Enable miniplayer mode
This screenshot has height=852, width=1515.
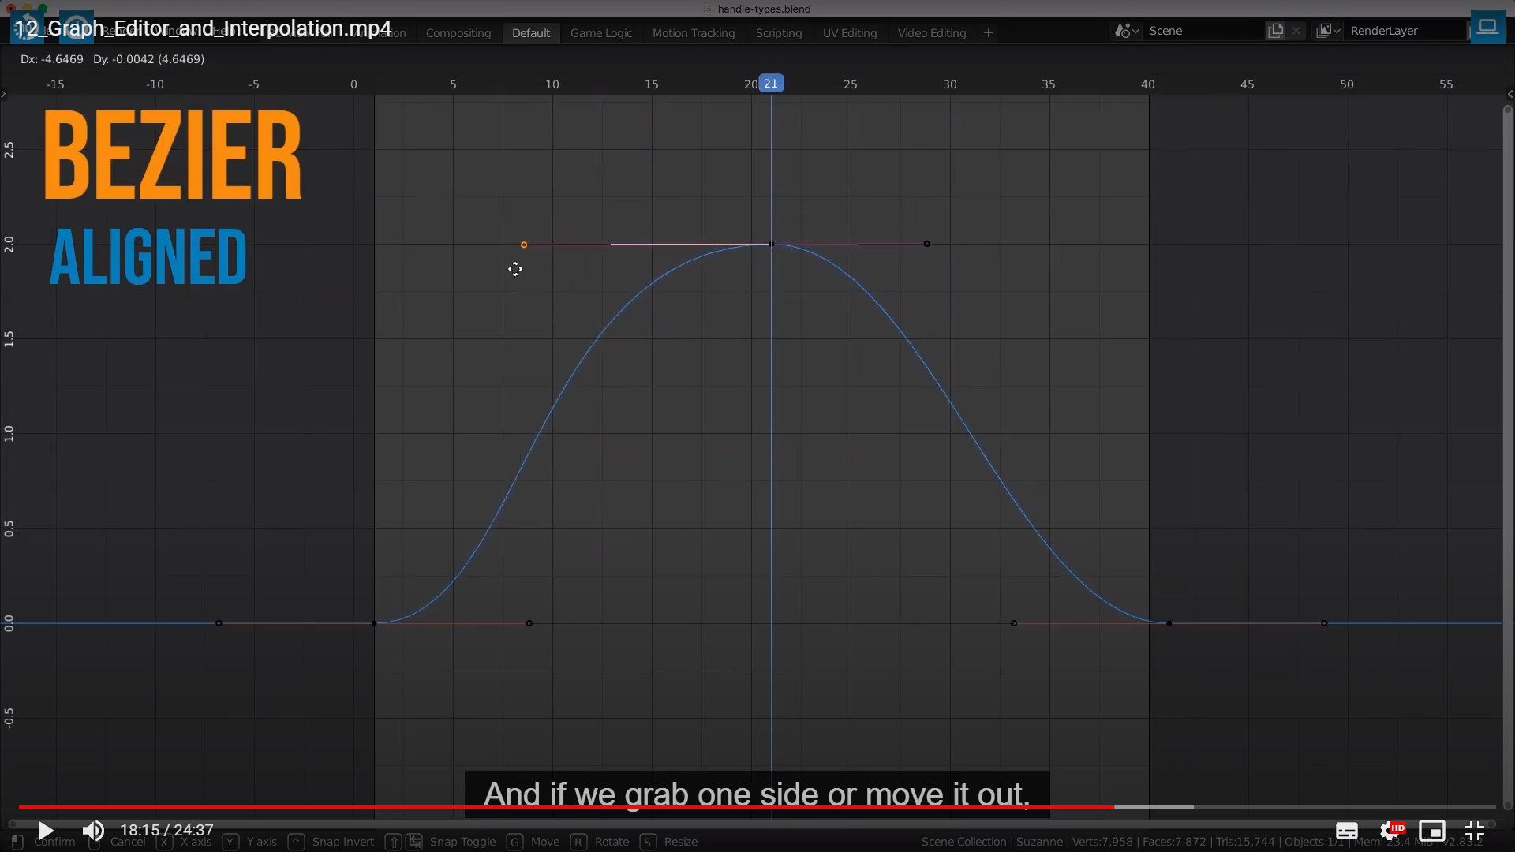click(x=1431, y=831)
